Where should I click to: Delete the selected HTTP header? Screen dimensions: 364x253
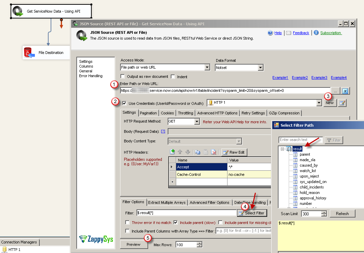pyautogui.click(x=213, y=152)
